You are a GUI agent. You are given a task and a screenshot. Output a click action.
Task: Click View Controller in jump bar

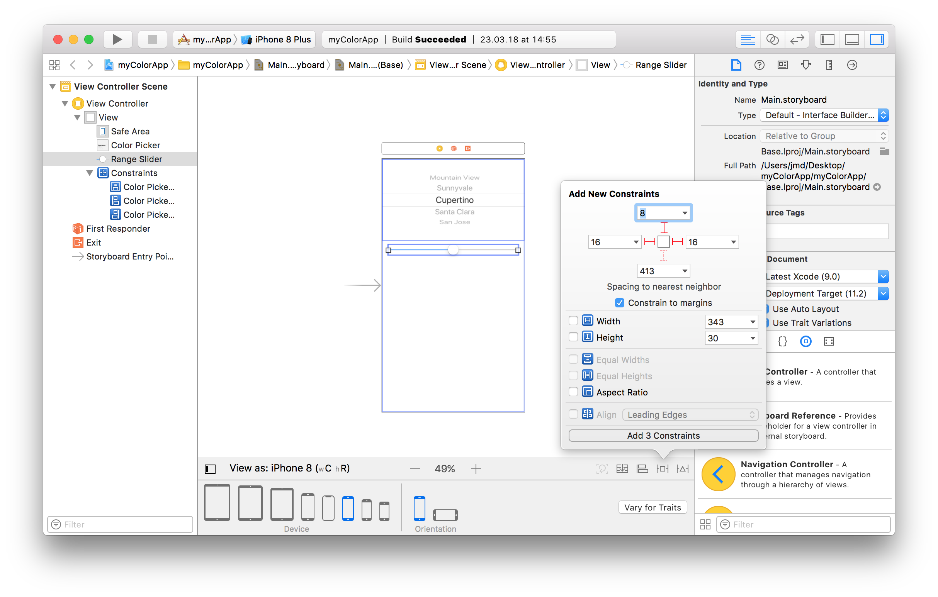pos(536,65)
